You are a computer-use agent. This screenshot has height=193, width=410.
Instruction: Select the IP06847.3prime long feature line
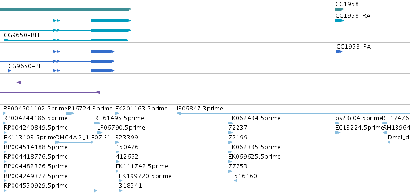(x=293, y=113)
